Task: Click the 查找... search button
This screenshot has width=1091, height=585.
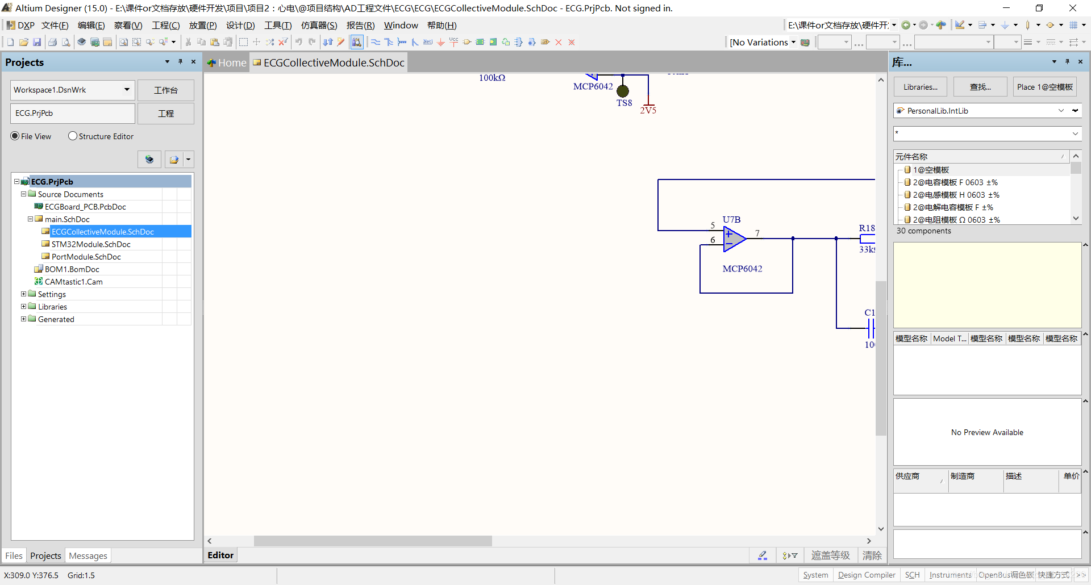Action: (x=980, y=87)
